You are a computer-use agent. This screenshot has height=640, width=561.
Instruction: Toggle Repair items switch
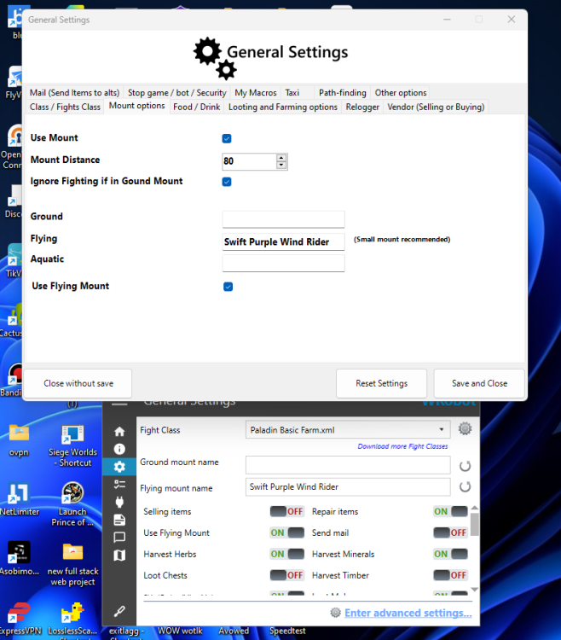(450, 511)
